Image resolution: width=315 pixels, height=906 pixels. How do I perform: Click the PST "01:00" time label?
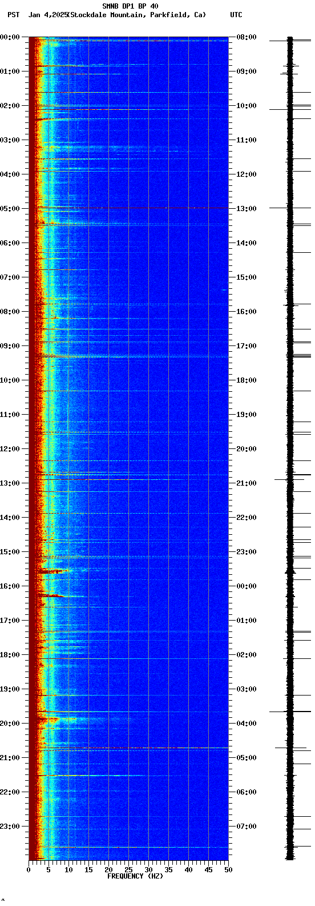(10, 71)
